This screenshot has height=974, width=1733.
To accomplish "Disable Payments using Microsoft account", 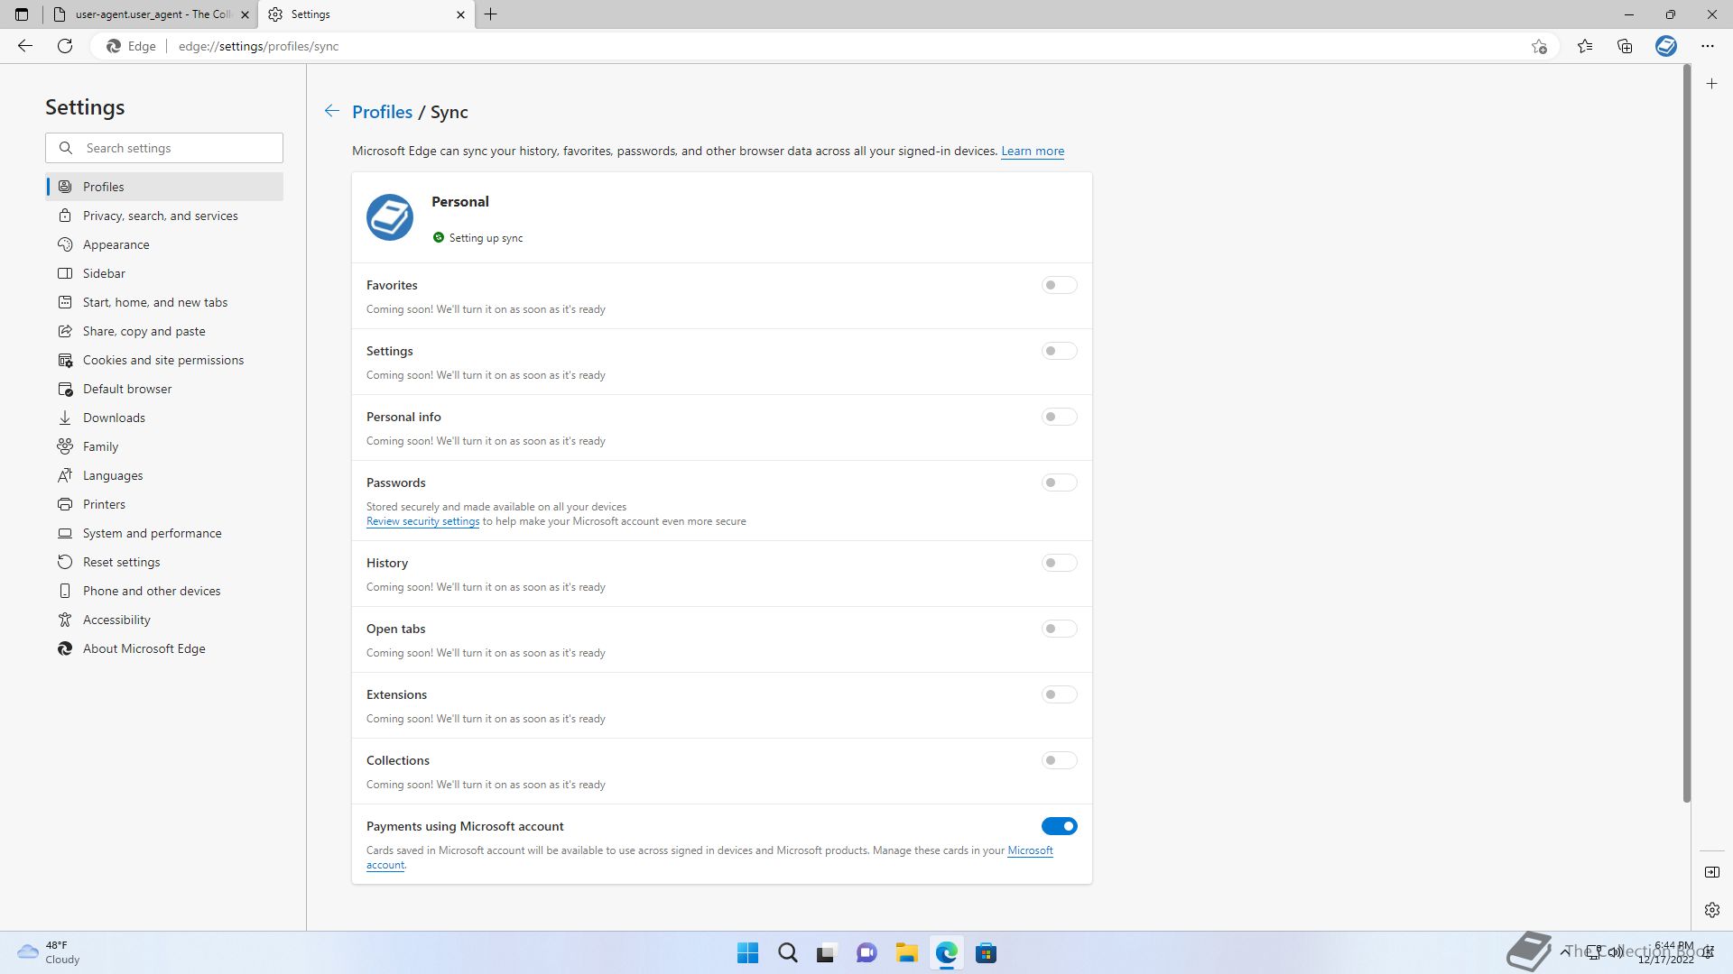I will [1060, 826].
